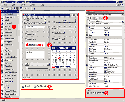Pick the TabControl tool in Toolbox
Viewport: 125px width, 102px height.
pos(9,69)
